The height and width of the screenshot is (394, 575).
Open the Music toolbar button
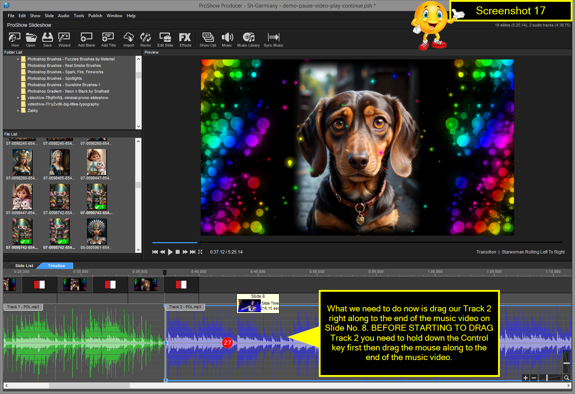[x=227, y=39]
